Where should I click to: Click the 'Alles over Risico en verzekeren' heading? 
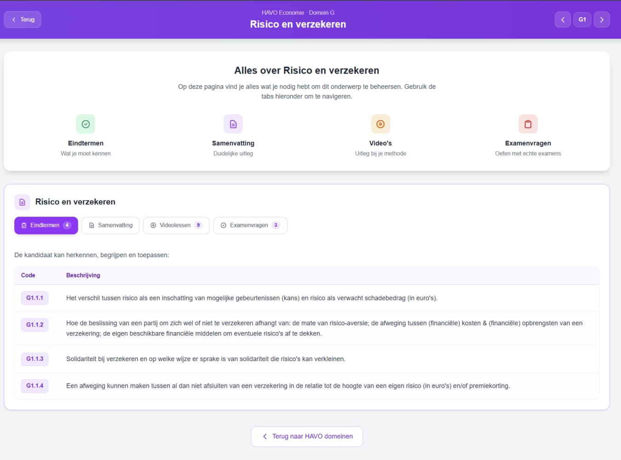coord(307,70)
